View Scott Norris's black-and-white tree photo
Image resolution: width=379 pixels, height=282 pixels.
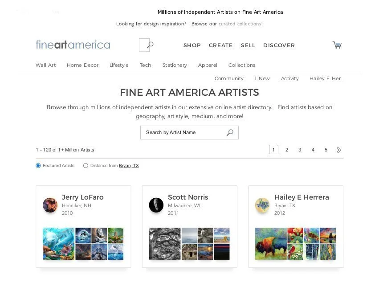[x=165, y=244]
